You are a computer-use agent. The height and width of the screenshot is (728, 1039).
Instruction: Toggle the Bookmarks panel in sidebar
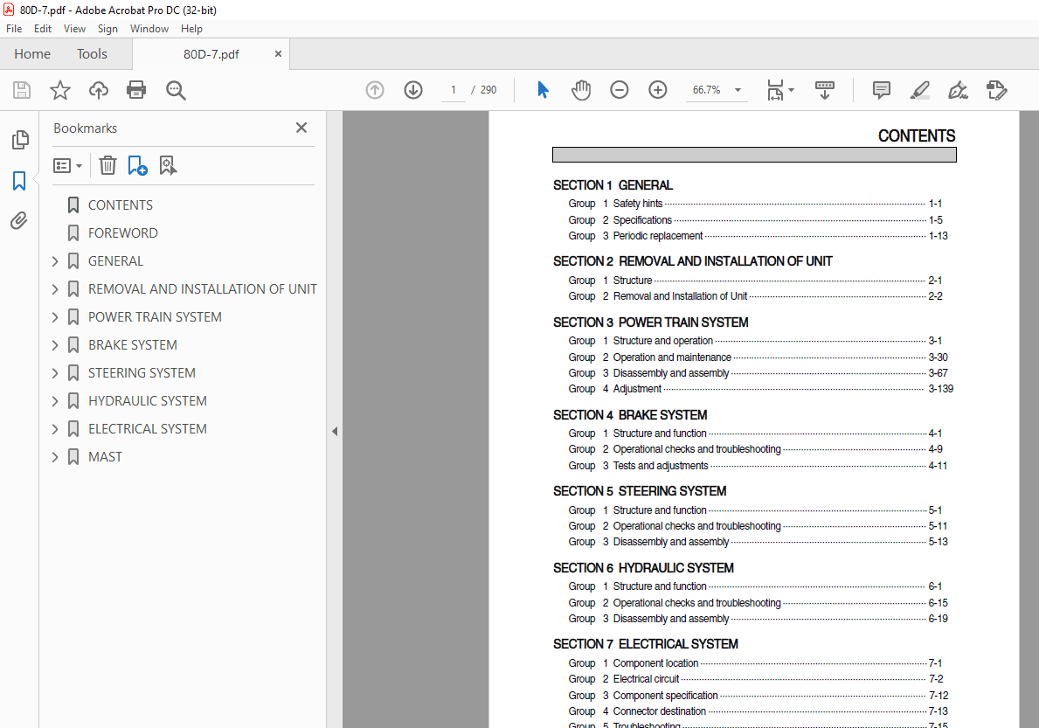click(19, 181)
